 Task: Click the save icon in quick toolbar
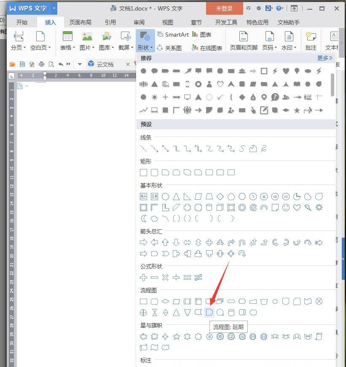[x=22, y=64]
